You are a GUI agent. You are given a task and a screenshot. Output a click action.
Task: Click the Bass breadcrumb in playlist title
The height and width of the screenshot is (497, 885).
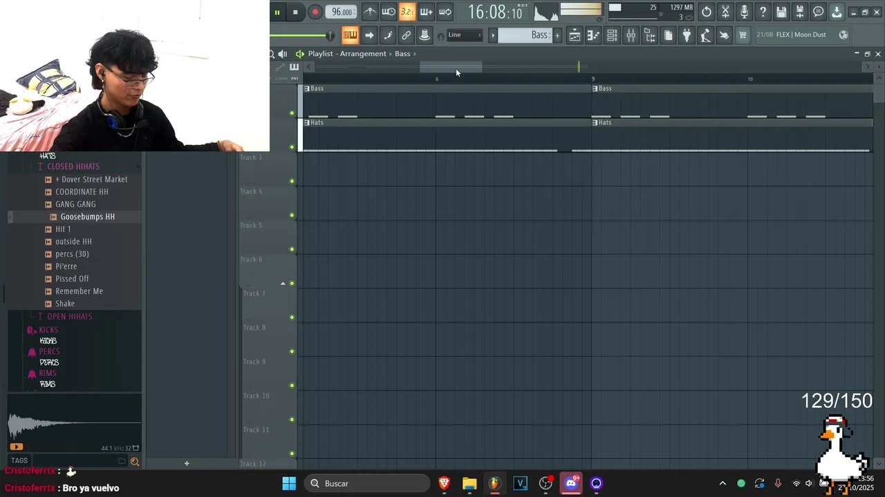(402, 54)
